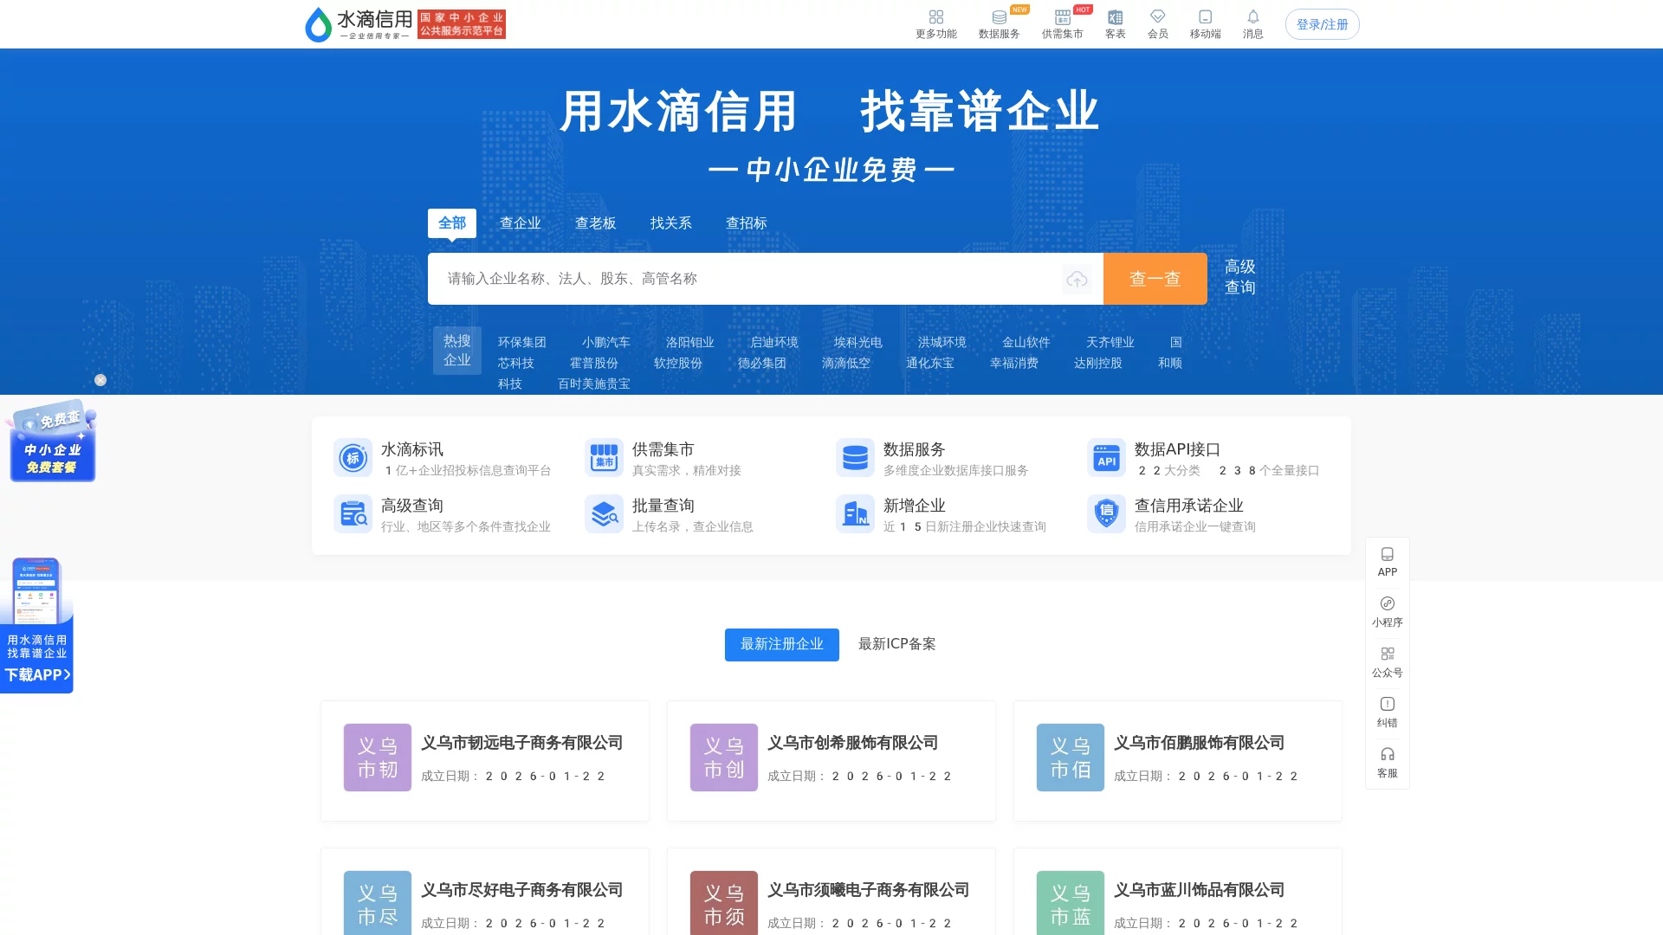Switch to the 查企业 search tab
Image resolution: width=1663 pixels, height=935 pixels.
click(520, 222)
